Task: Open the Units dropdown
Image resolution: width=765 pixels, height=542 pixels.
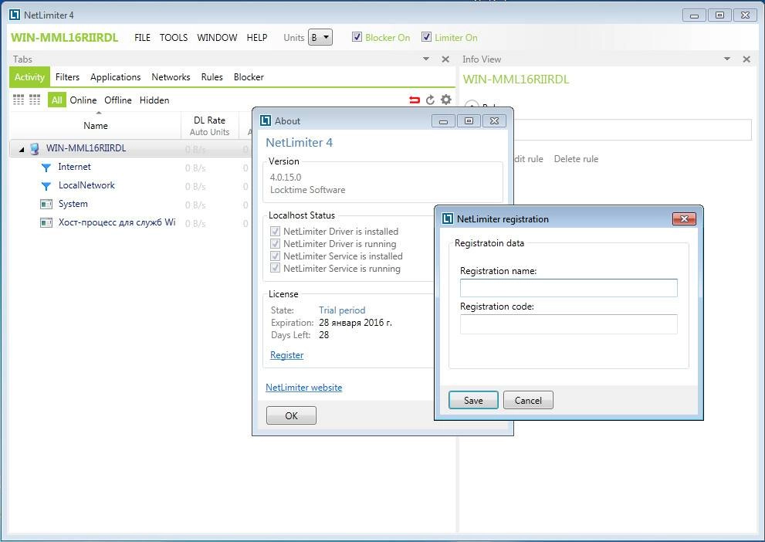Action: [320, 37]
